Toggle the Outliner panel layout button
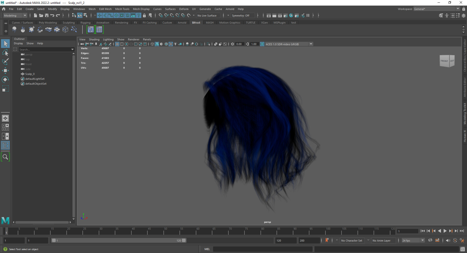This screenshot has height=253, width=467. 5,145
